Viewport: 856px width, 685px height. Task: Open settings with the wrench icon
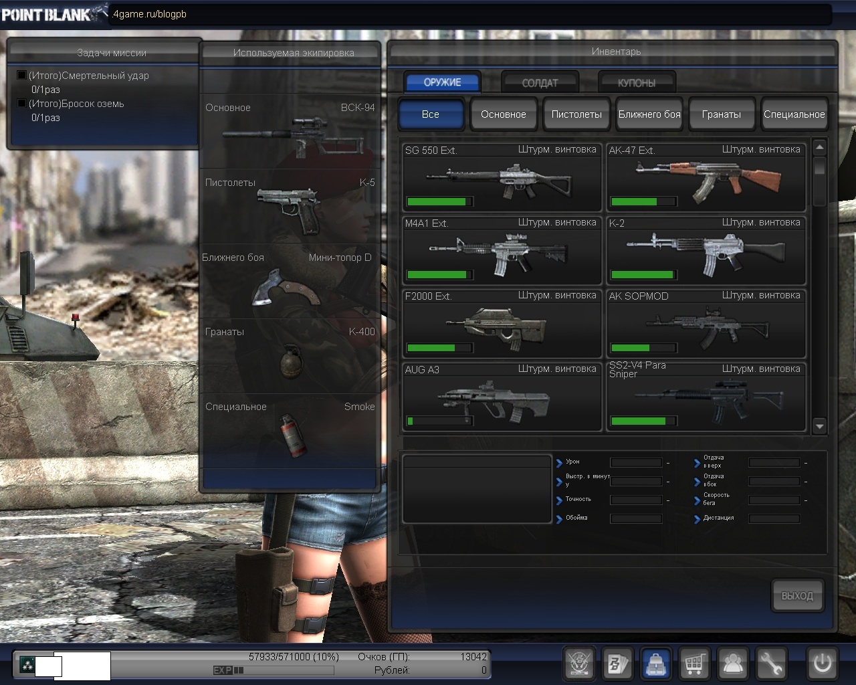tap(771, 664)
